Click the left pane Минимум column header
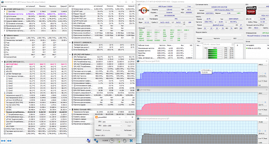The width and height of the screenshot is (269, 144). point(41,6)
